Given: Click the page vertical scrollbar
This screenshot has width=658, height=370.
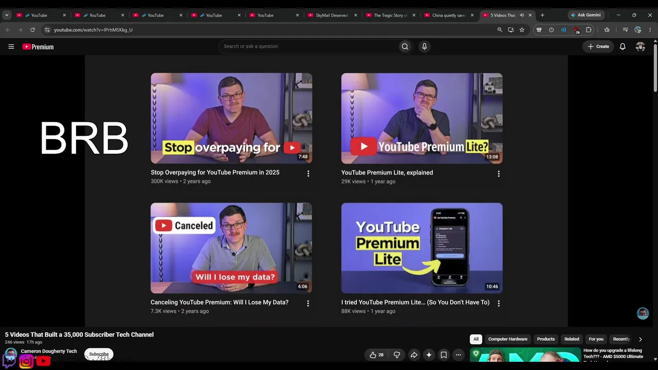Looking at the screenshot, I should click(655, 67).
